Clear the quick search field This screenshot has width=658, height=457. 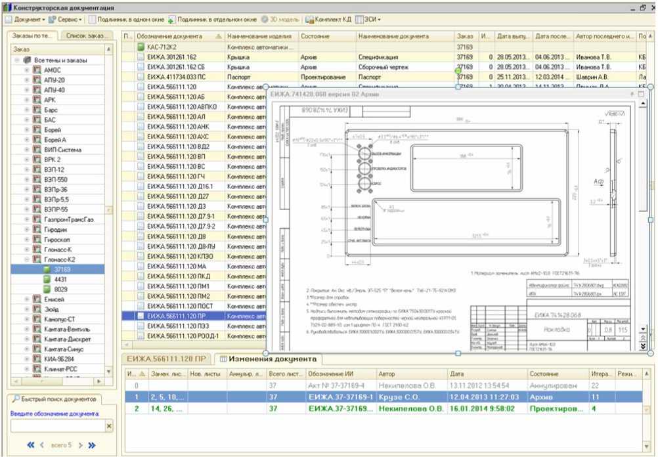click(x=109, y=427)
